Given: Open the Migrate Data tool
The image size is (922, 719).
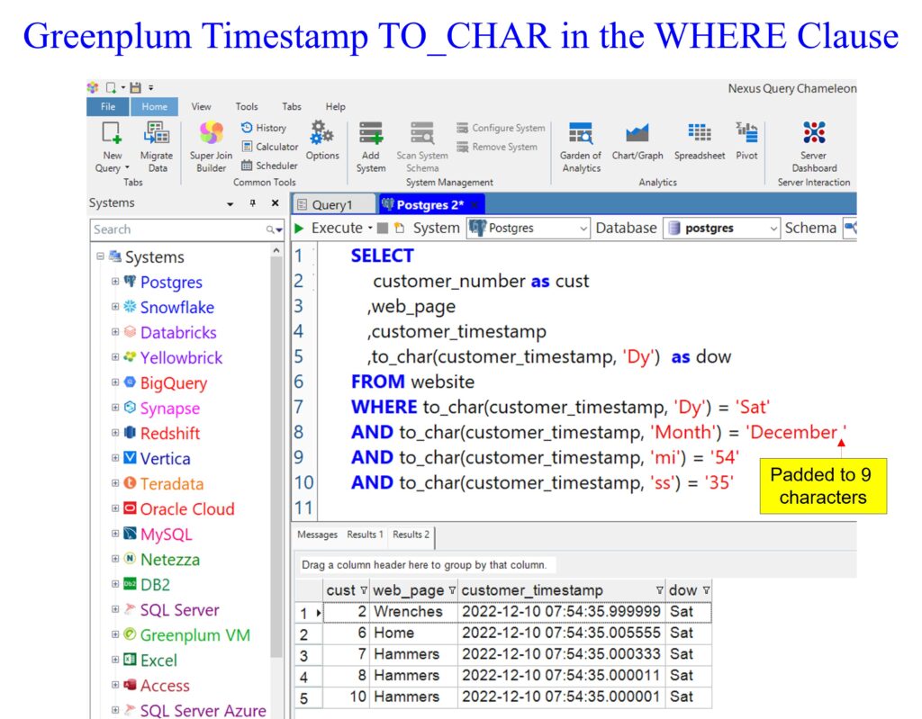Looking at the screenshot, I should pos(158,135).
